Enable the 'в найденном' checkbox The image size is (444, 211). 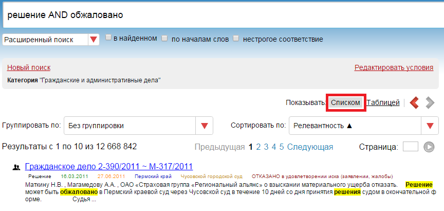coord(108,38)
